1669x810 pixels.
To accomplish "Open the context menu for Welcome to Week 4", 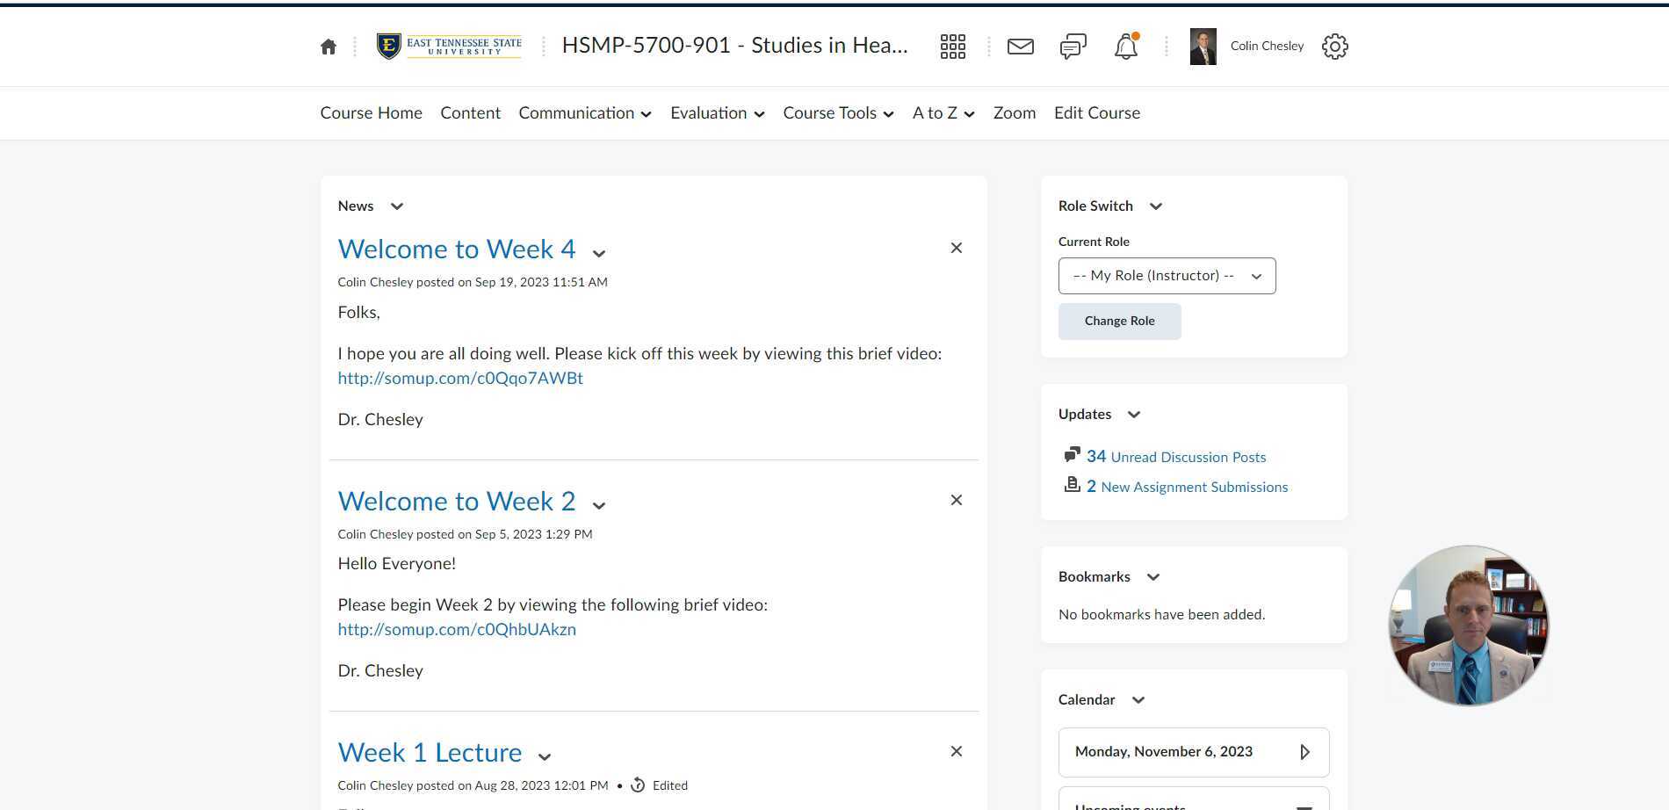I will (x=598, y=253).
